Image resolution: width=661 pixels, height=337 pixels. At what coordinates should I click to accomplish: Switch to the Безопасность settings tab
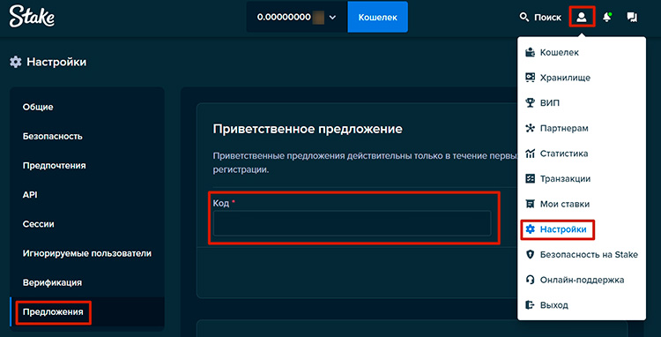(x=87, y=137)
